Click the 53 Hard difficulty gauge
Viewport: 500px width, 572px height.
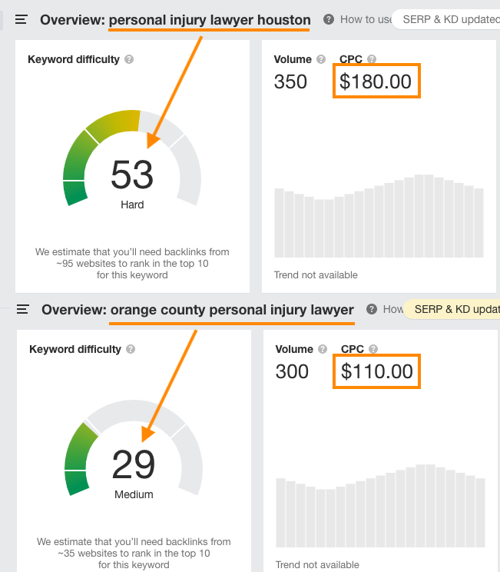coord(132,159)
